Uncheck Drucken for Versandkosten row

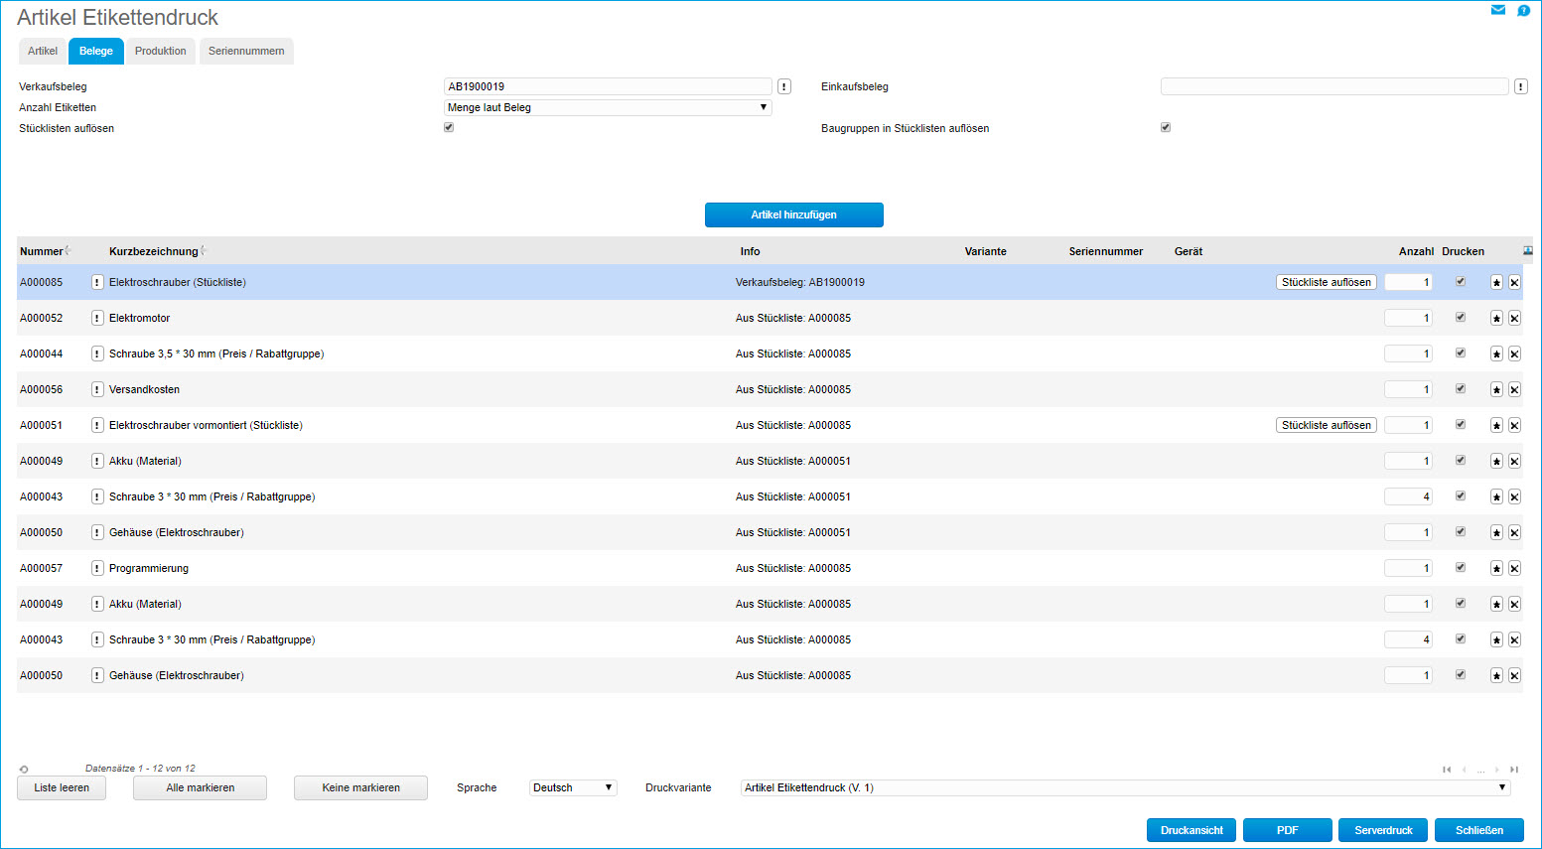coord(1461,388)
